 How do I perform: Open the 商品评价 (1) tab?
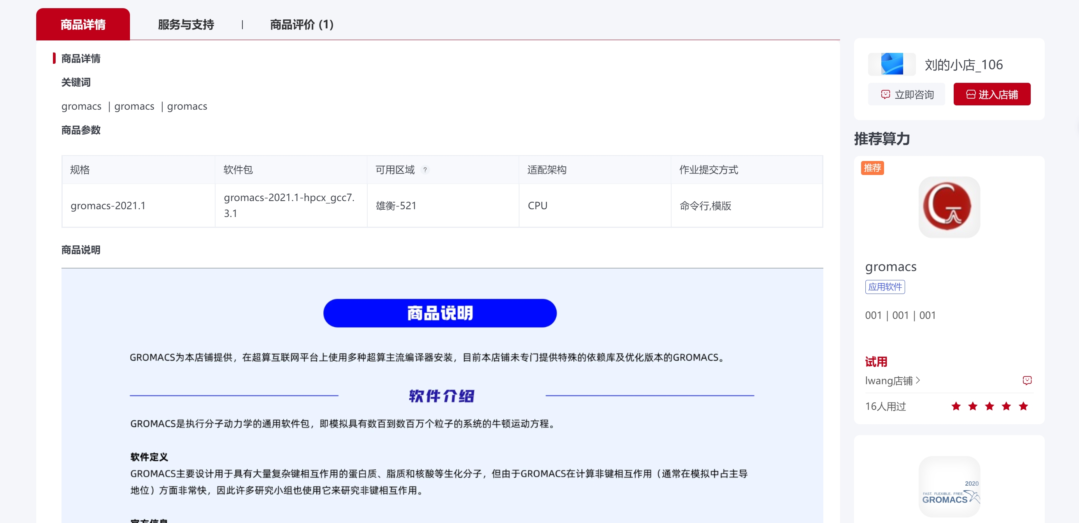[x=302, y=25]
